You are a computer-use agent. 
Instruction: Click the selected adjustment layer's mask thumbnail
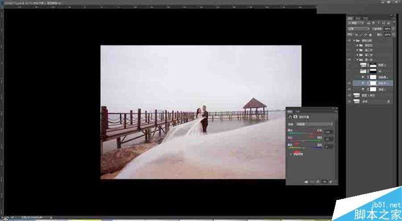click(x=372, y=83)
